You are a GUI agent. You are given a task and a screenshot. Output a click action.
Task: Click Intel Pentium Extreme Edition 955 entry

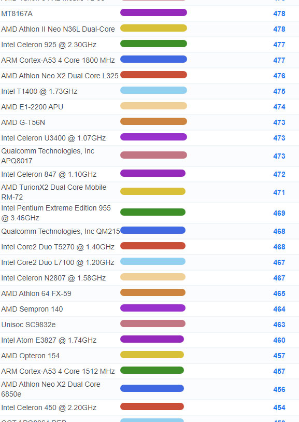[56, 213]
